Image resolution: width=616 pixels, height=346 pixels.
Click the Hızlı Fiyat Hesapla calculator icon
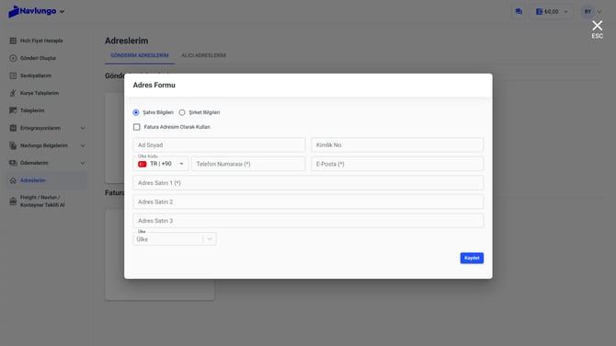13,40
